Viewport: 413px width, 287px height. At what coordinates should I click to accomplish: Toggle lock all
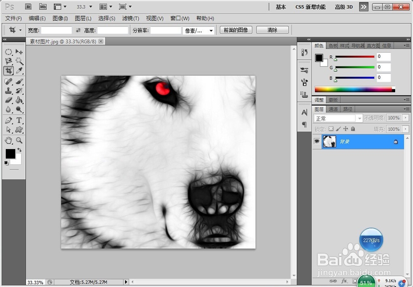tap(353, 129)
